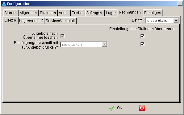
Task: Click the Einstellung aller Stationen übernehmen heading
Action: [x=143, y=29]
